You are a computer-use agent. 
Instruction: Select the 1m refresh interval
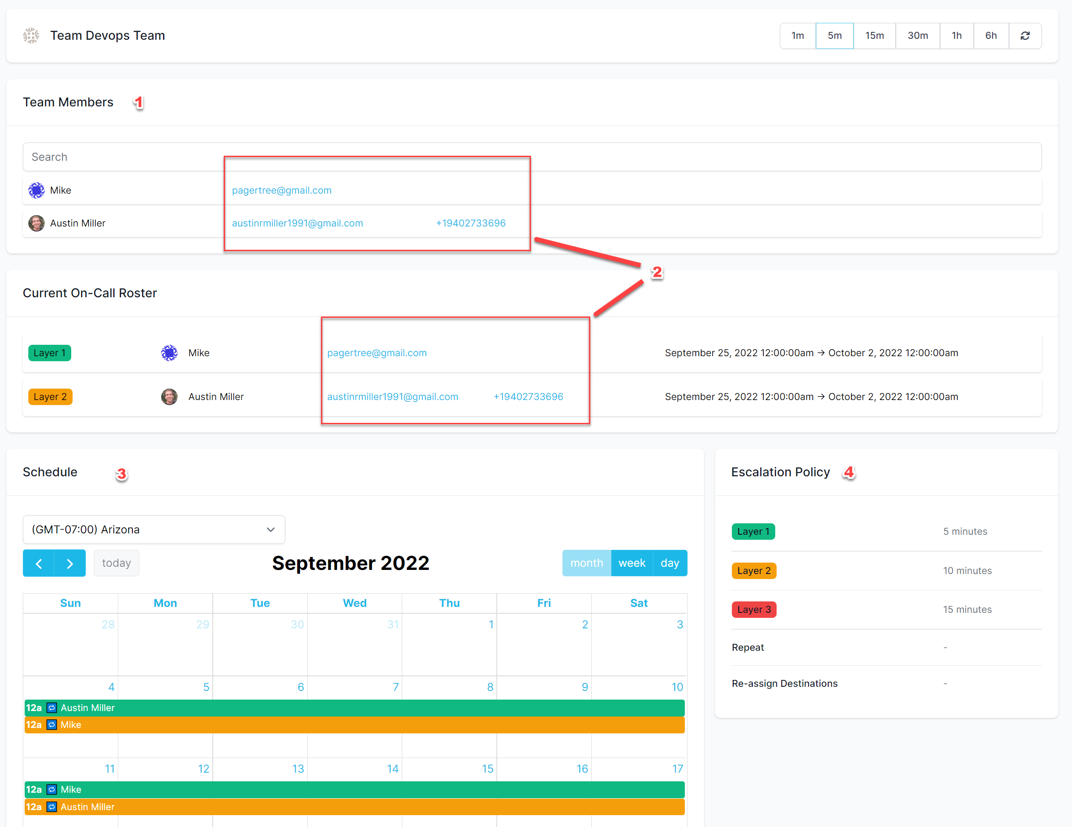(x=798, y=35)
